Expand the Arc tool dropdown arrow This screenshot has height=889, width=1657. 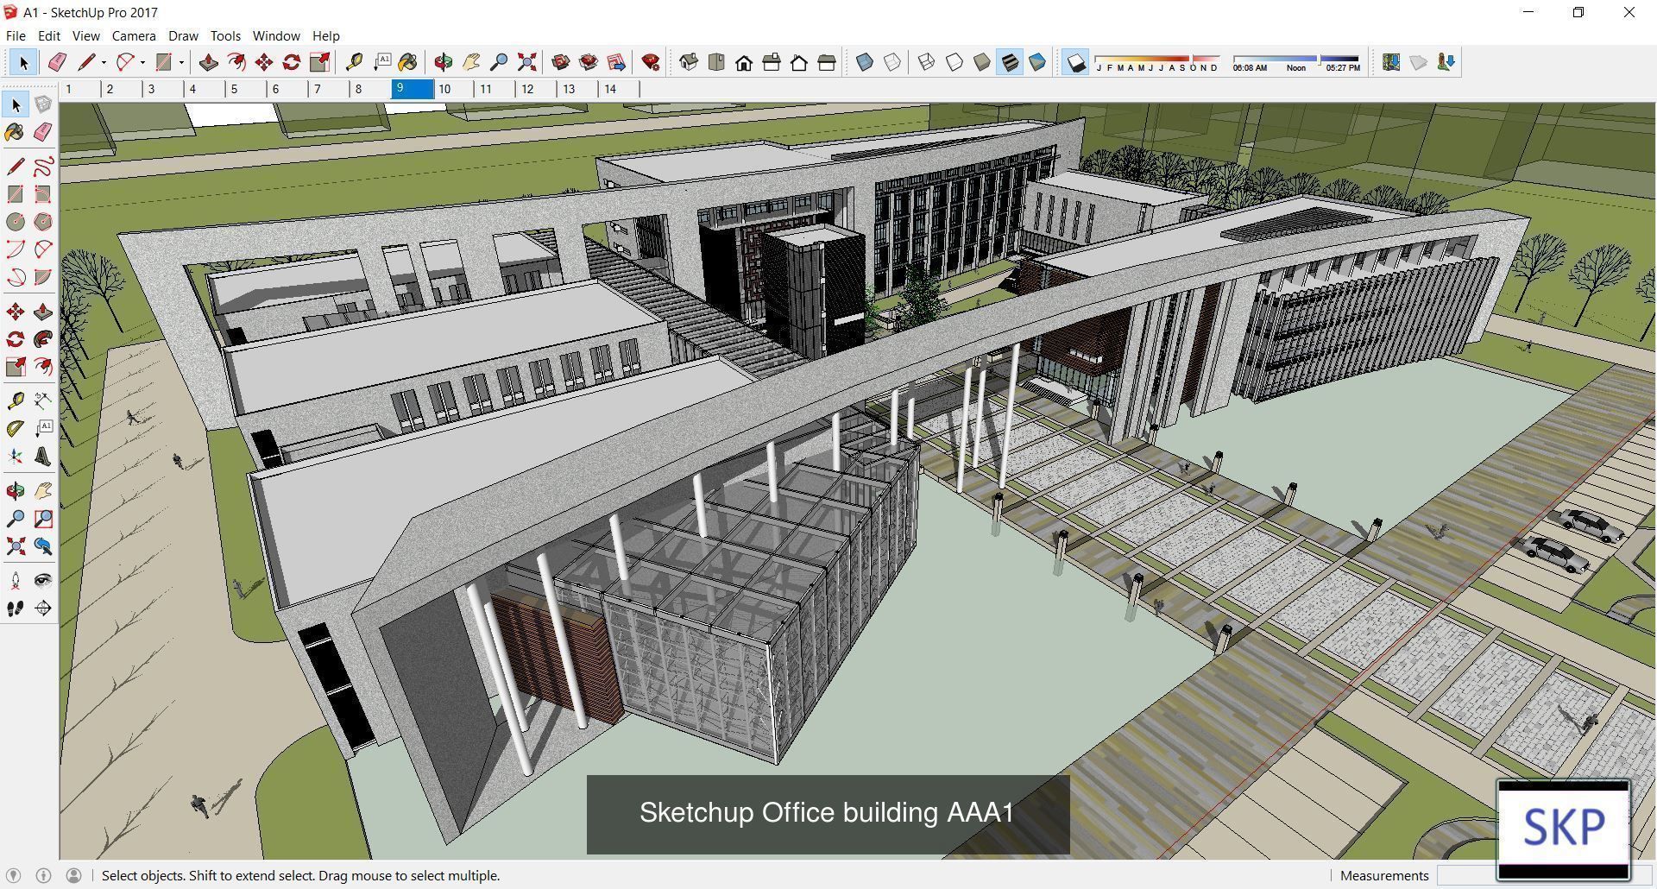click(x=142, y=62)
